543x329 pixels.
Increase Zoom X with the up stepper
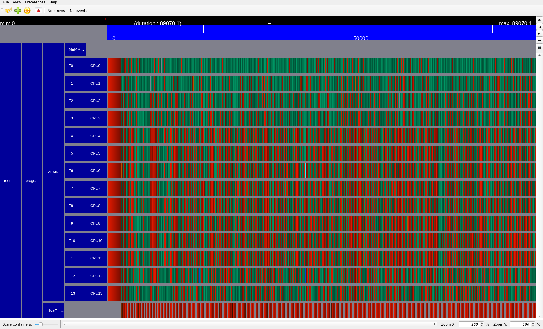(482, 323)
